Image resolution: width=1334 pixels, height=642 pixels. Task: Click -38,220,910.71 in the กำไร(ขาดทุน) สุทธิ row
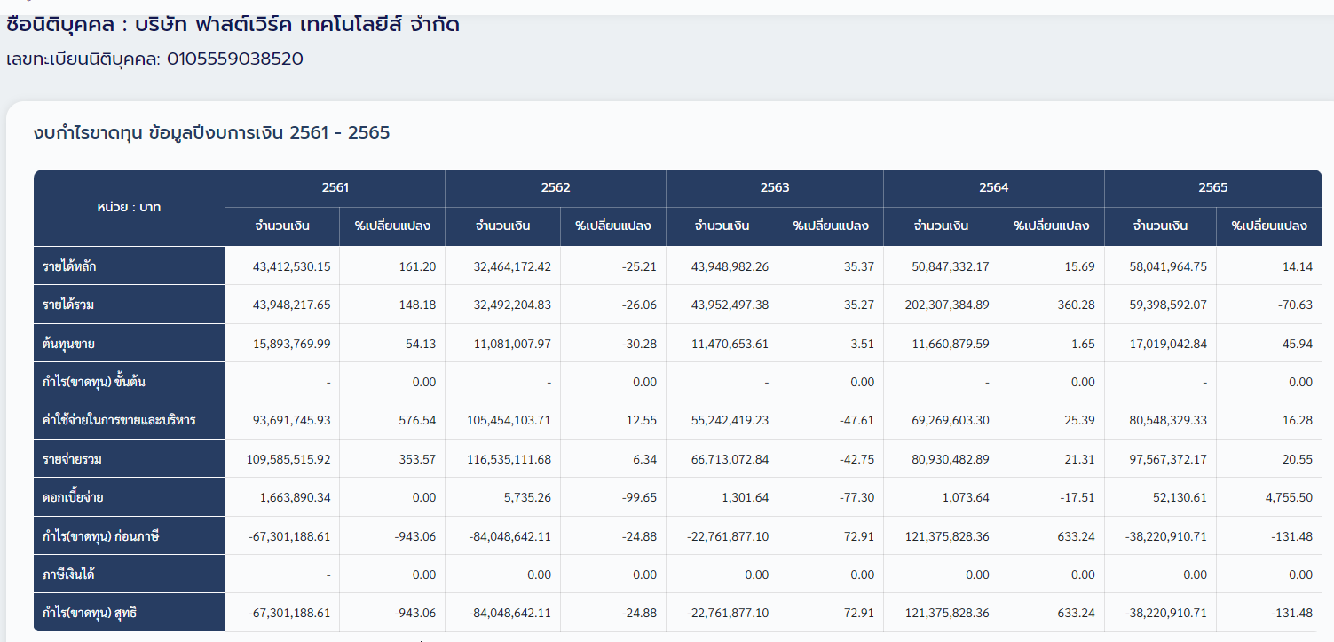(x=1164, y=613)
